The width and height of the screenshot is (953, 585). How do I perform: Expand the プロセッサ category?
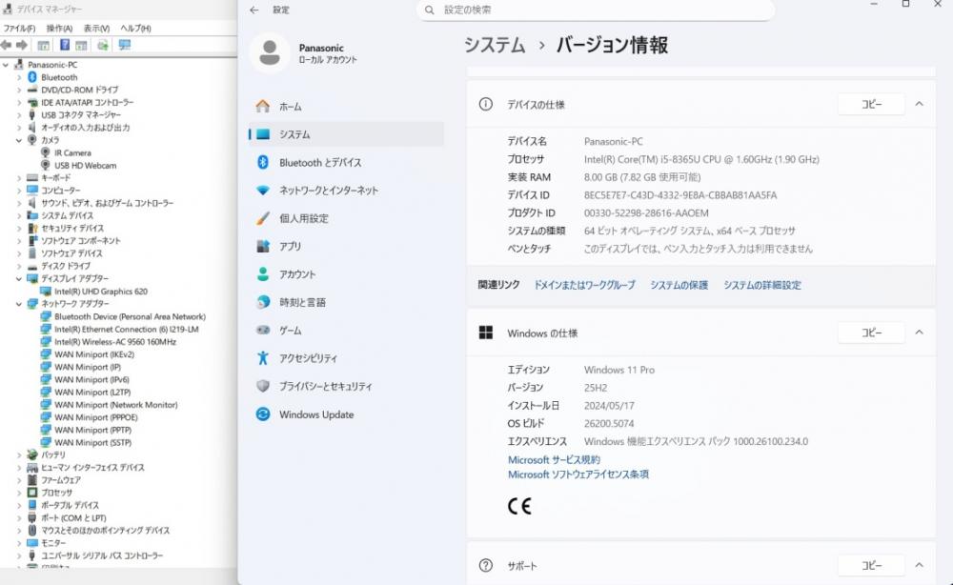point(19,492)
